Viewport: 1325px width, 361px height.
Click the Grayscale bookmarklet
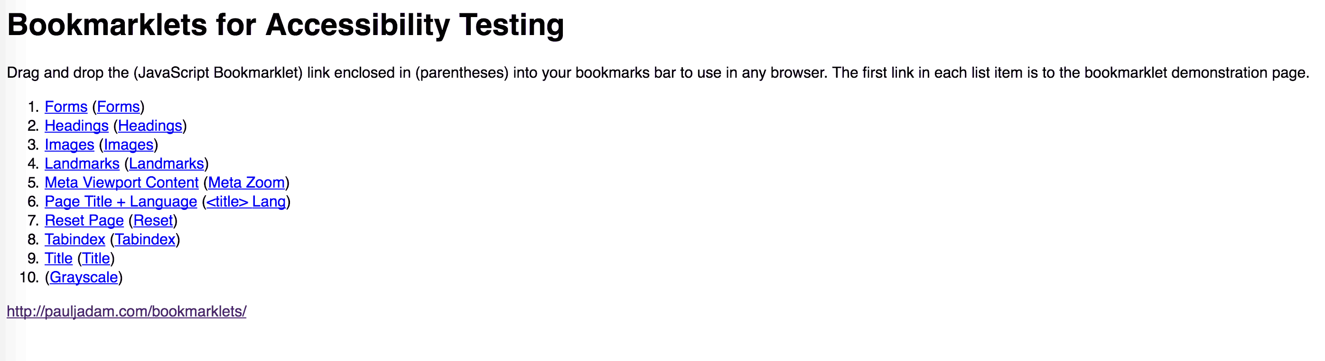(84, 278)
